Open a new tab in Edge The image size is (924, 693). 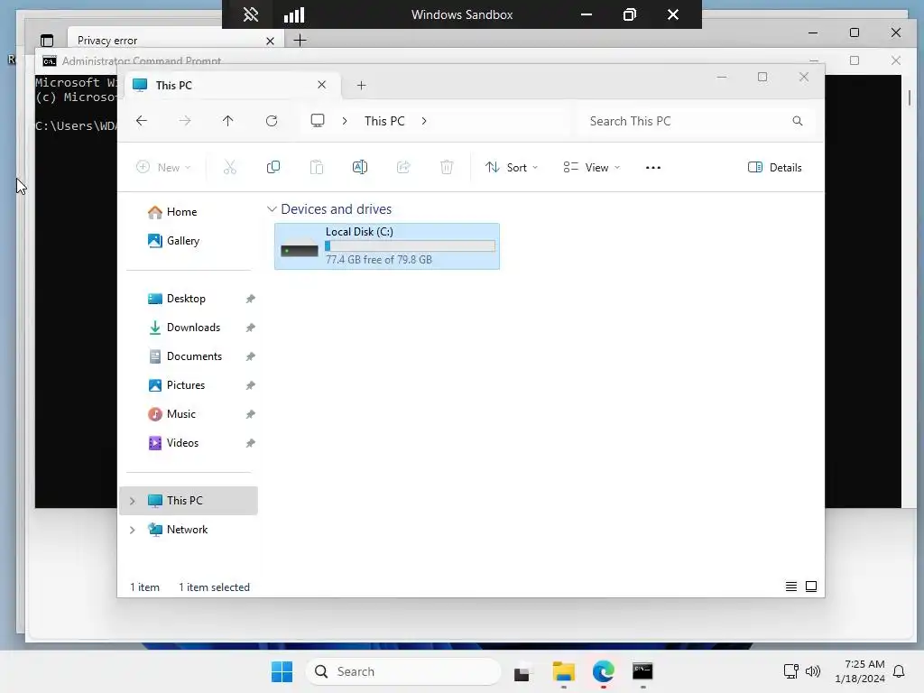click(300, 41)
